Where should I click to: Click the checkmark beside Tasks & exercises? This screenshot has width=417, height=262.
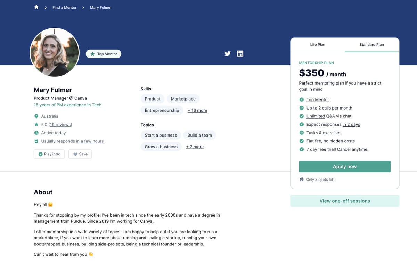click(302, 133)
